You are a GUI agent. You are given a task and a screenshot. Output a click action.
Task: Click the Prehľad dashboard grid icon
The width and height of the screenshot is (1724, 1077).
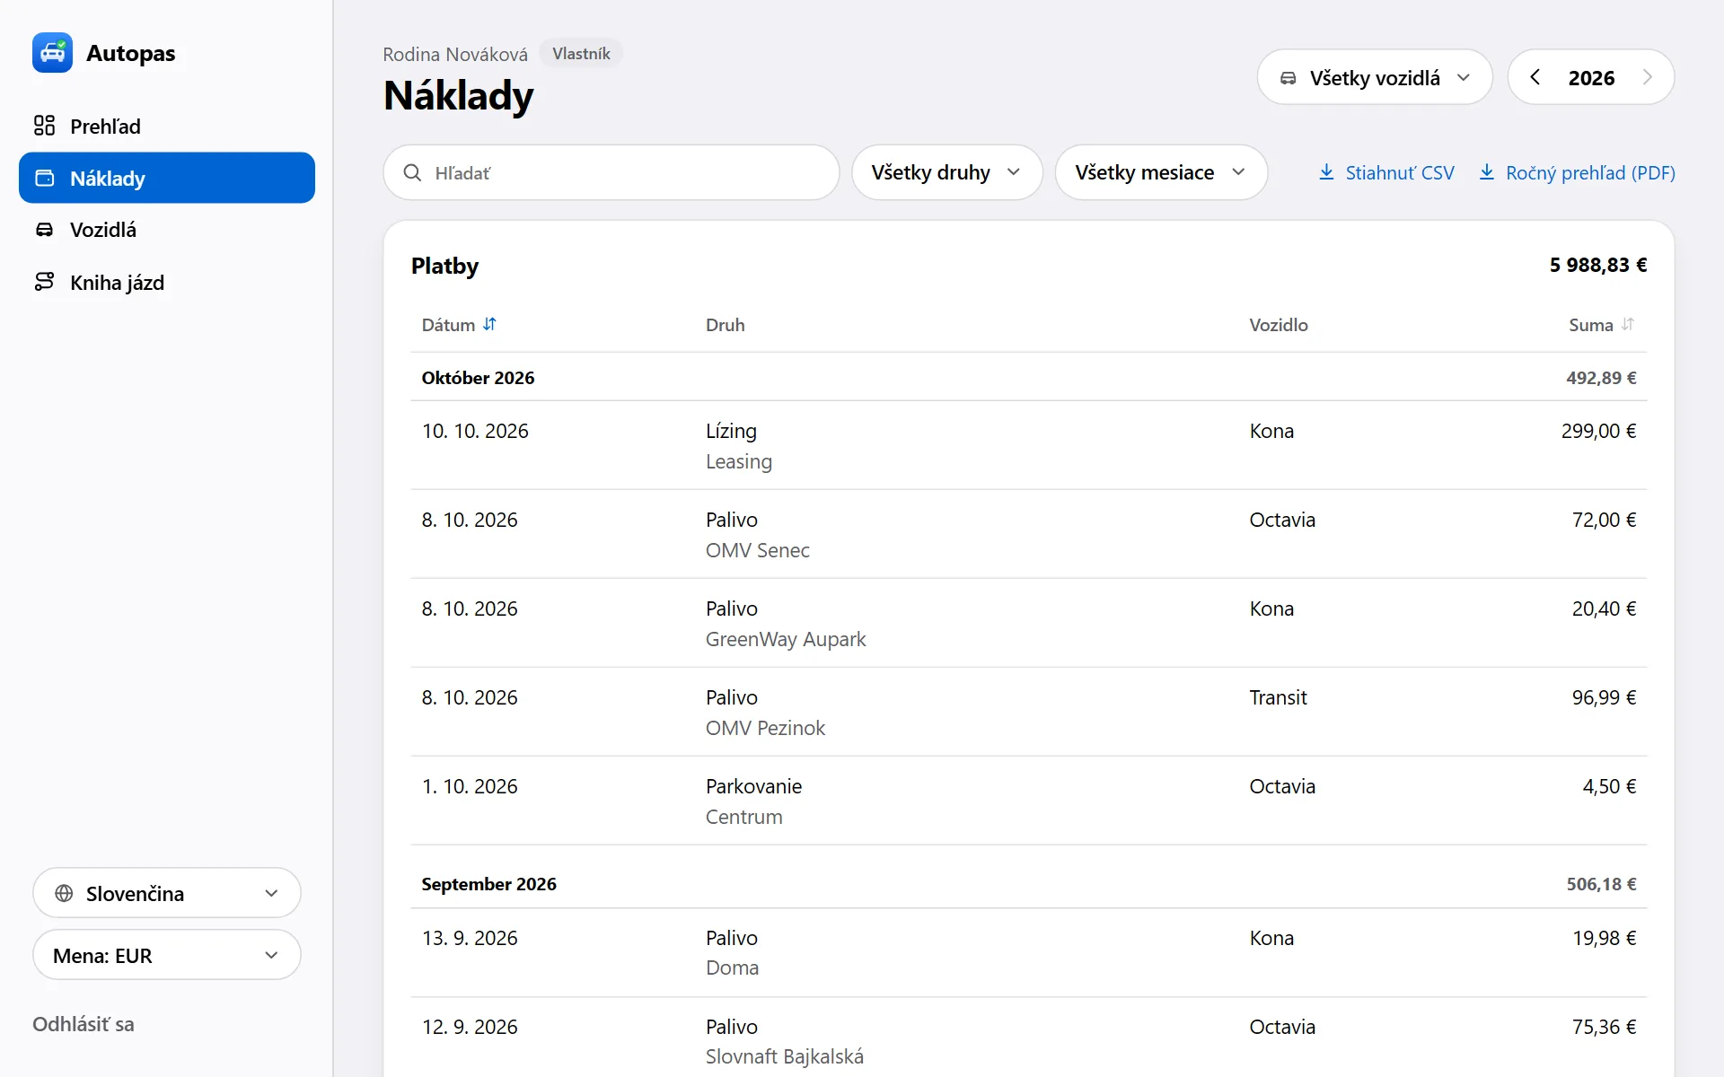click(x=44, y=126)
